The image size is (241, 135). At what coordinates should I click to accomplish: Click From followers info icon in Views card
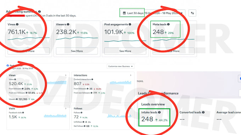[23, 89]
